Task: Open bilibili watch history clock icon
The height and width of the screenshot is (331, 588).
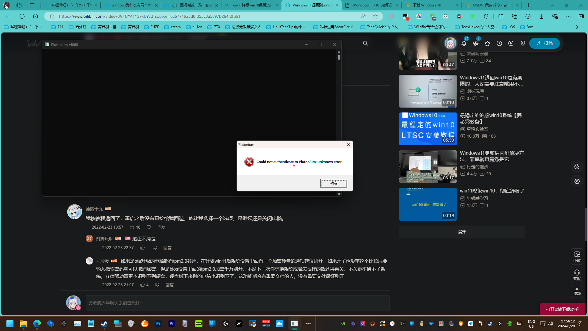Action: point(499,44)
